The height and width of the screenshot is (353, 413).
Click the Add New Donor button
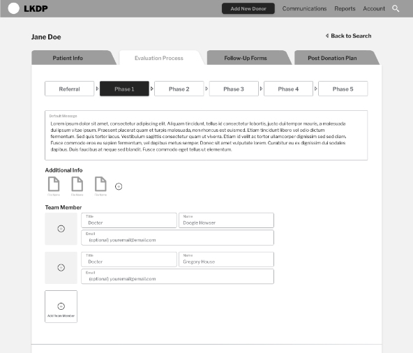[248, 8]
